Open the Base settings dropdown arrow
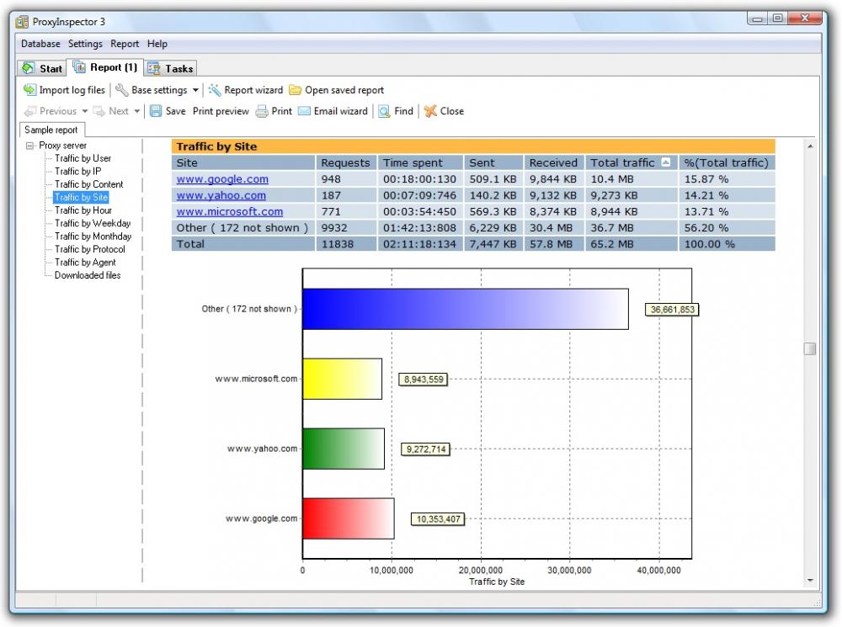This screenshot has width=842, height=627. [x=196, y=90]
